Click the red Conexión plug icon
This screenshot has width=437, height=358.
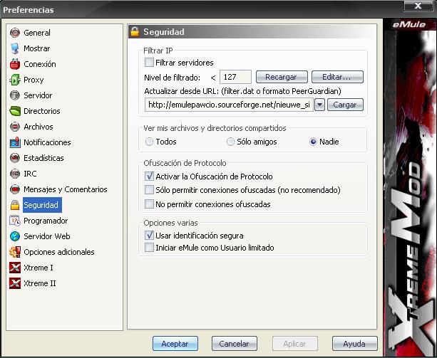15,64
